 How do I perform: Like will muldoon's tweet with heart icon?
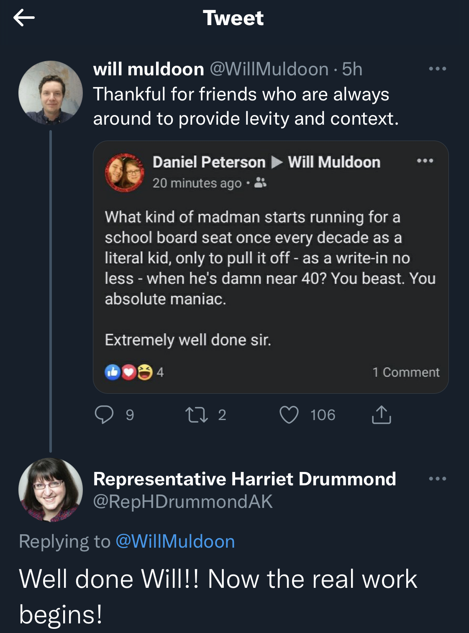coord(289,415)
